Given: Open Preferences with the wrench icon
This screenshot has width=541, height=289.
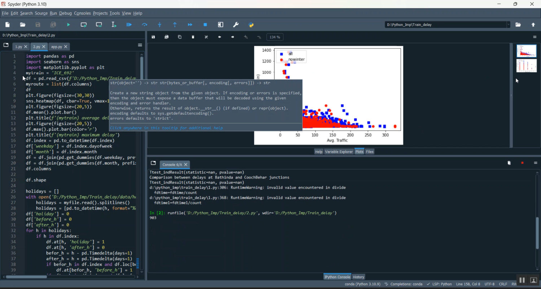Looking at the screenshot, I should pos(236,25).
